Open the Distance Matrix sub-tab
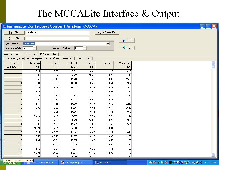This screenshot has width=227, height=170. click(84, 59)
